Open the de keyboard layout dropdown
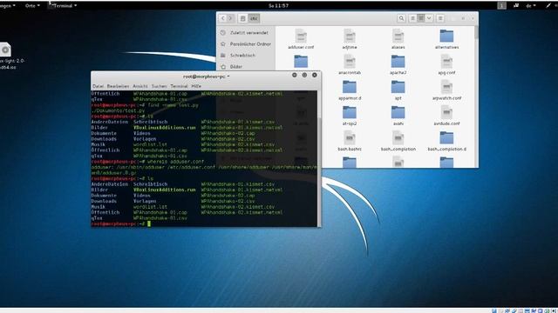The height and width of the screenshot is (313, 558). coord(531,6)
